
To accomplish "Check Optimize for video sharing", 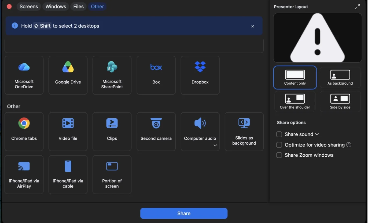I will [279, 145].
